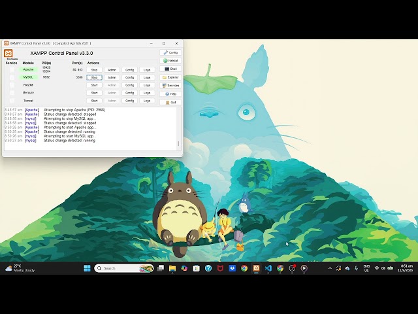Open the XAMPP Config wrench button
418x314 pixels.
(170, 52)
